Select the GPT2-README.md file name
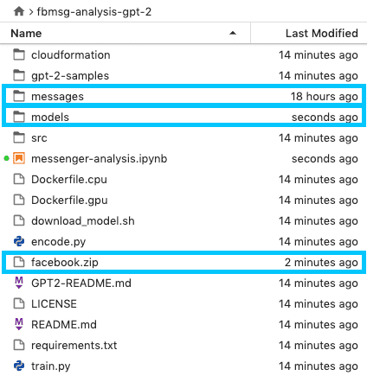367x382 pixels. pos(81,283)
